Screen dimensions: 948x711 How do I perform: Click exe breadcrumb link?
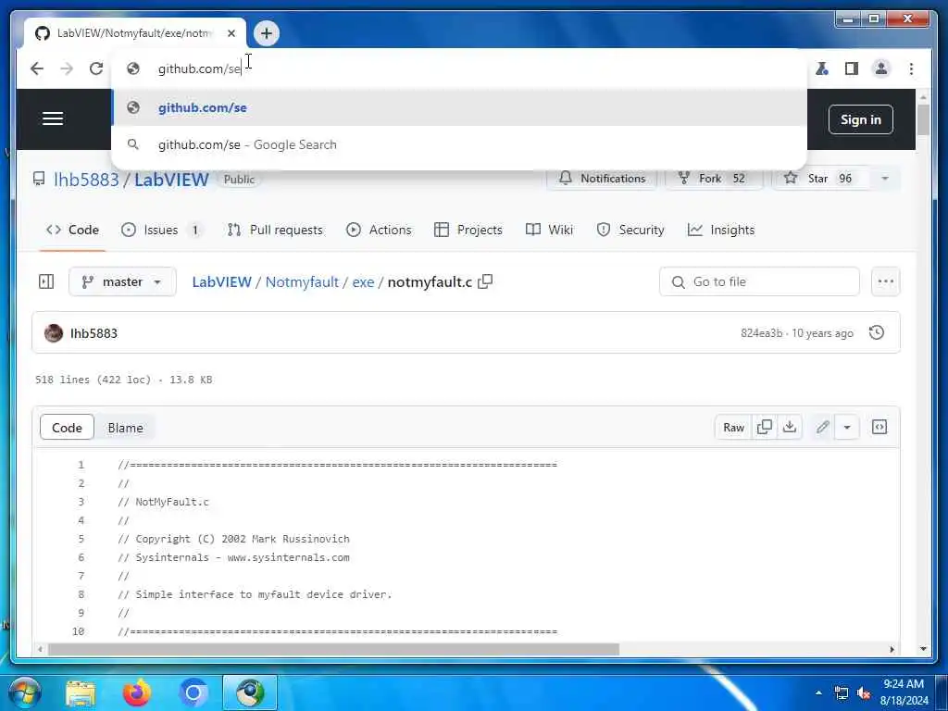point(363,282)
